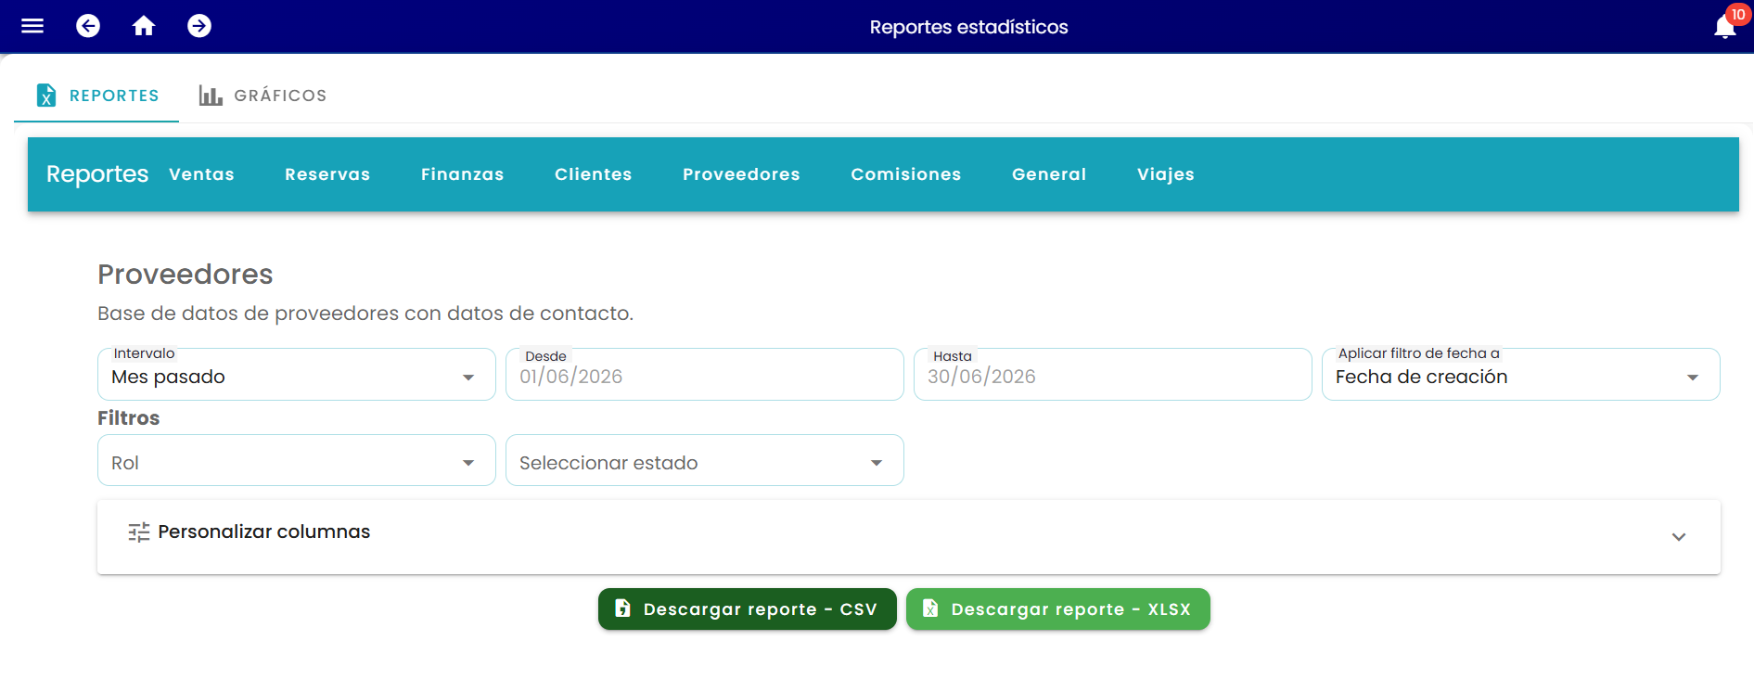Download the report as CSV
The image size is (1754, 679).
click(748, 609)
